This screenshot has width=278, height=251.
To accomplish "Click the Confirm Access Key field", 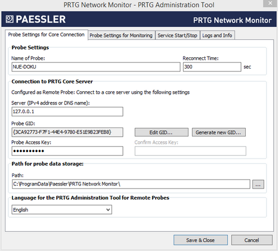I will [190, 151].
